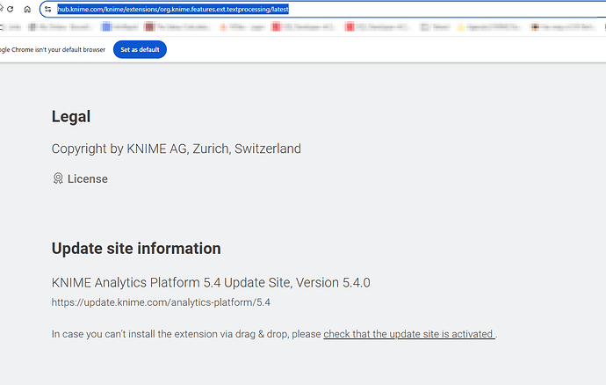This screenshot has height=385, width=606.
Task: Open the yellow folder bookmark
Action: (x=488, y=26)
